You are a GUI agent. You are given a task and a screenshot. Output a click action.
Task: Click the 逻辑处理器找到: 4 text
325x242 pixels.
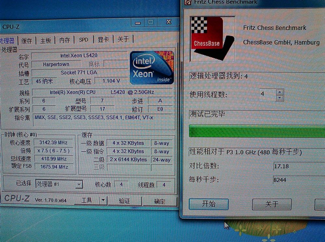[x=218, y=76]
